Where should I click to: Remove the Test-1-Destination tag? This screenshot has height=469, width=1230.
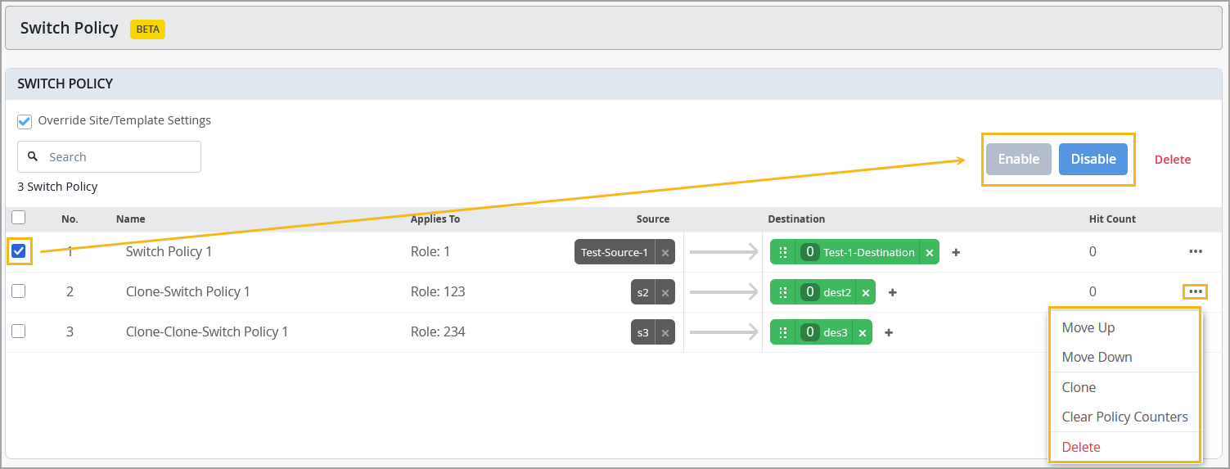pyautogui.click(x=930, y=253)
